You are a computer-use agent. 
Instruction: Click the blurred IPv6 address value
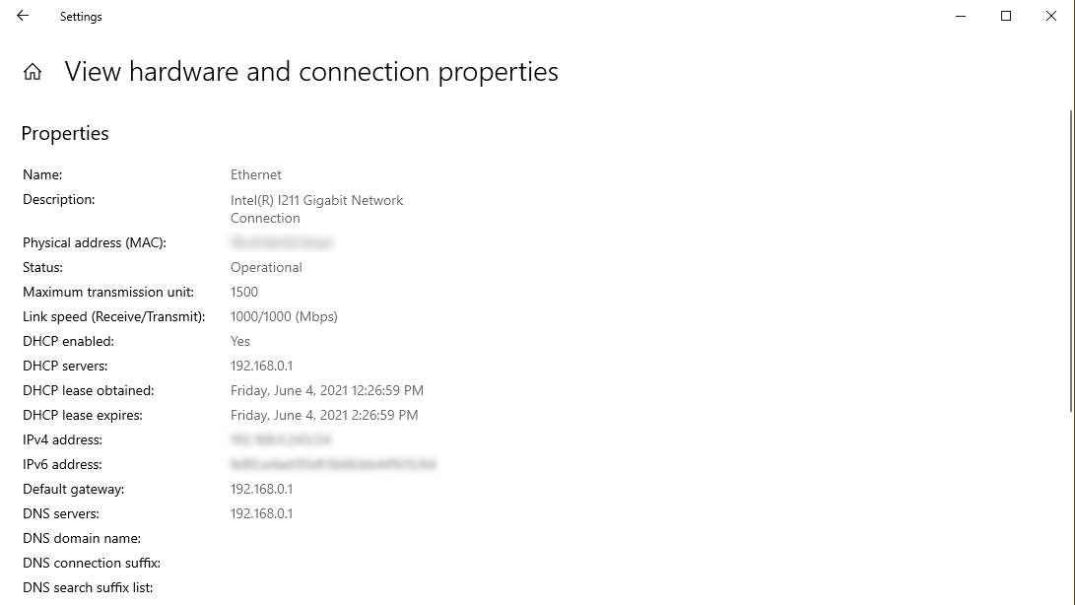pos(333,464)
